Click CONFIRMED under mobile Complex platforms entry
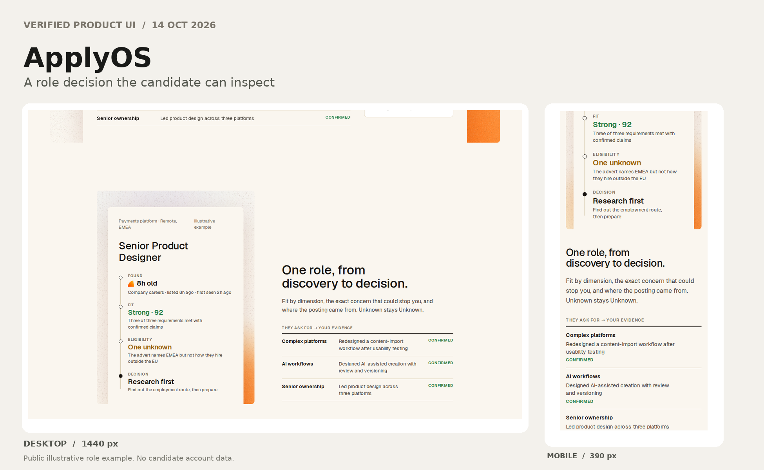Image resolution: width=764 pixels, height=470 pixels. tap(579, 360)
